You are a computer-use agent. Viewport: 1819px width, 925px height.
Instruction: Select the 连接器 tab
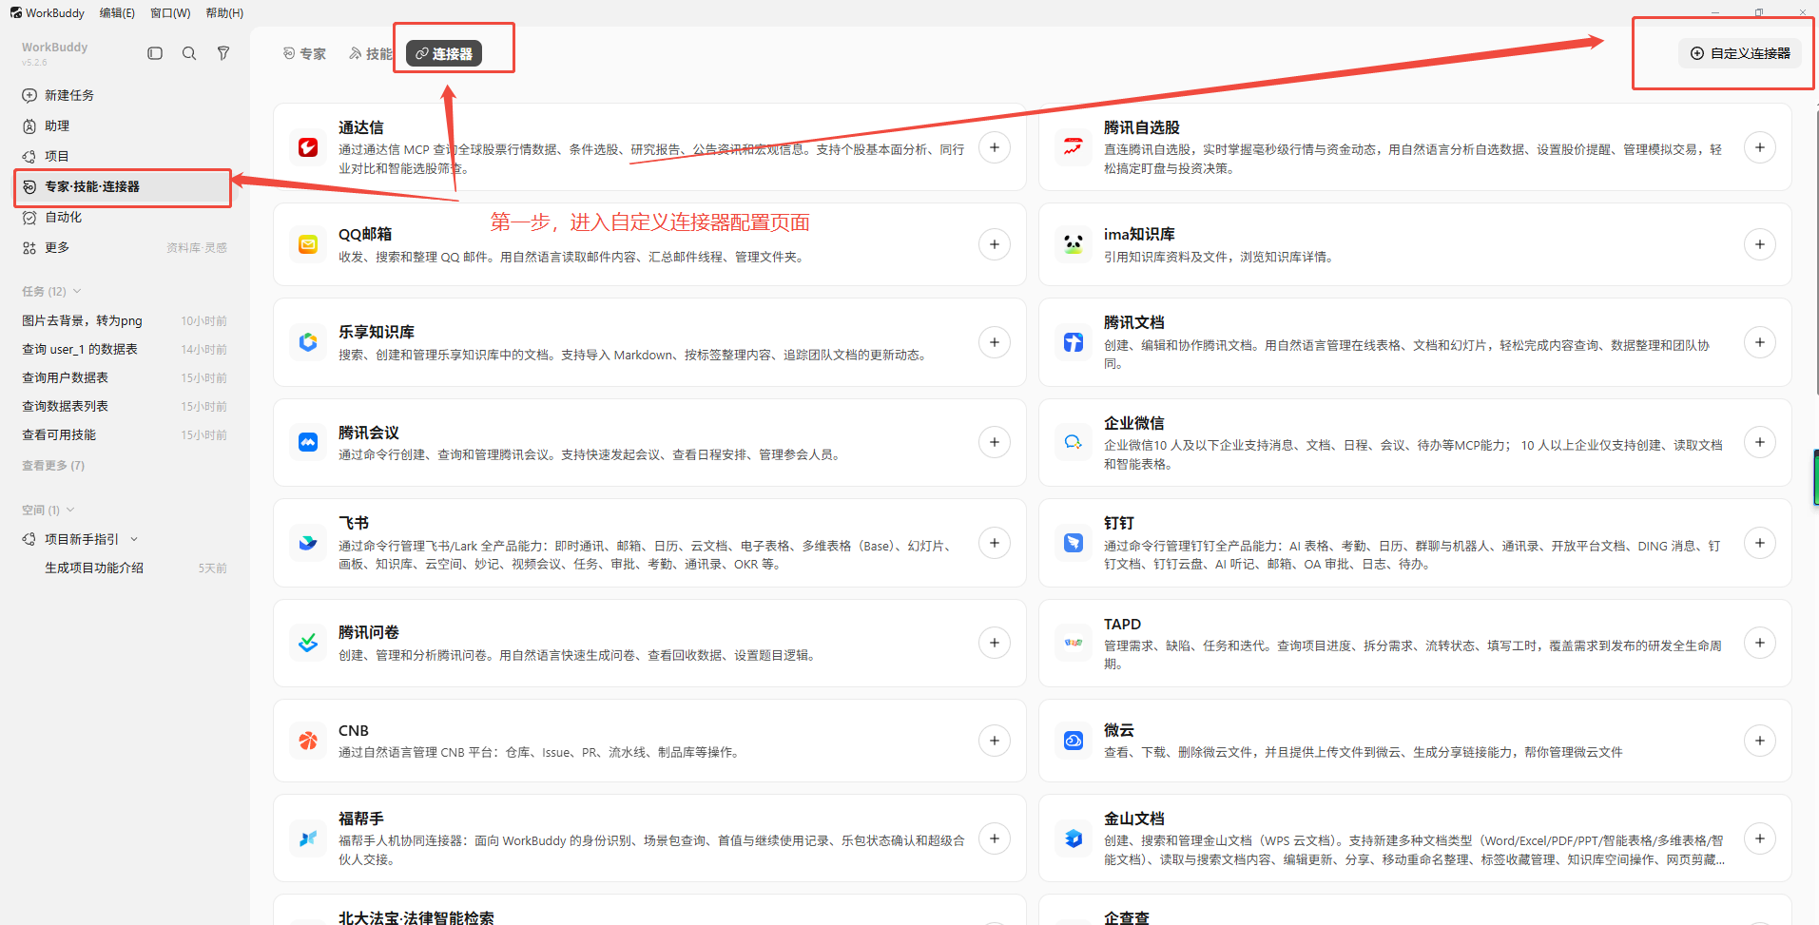[x=444, y=53]
